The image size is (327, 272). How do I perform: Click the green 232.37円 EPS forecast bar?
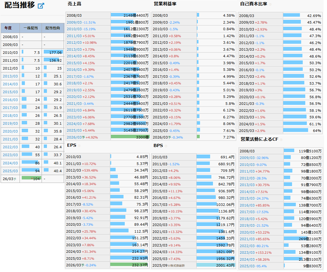coord(129,265)
